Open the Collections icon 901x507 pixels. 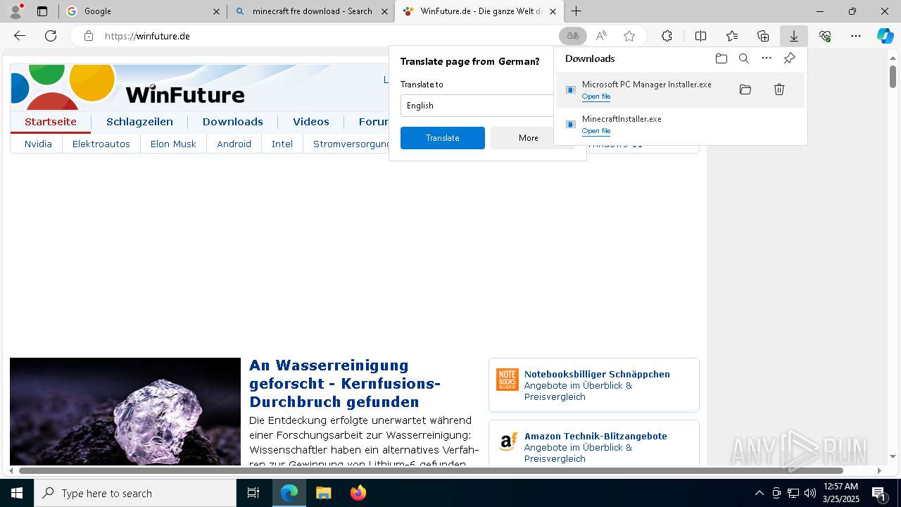pos(763,36)
